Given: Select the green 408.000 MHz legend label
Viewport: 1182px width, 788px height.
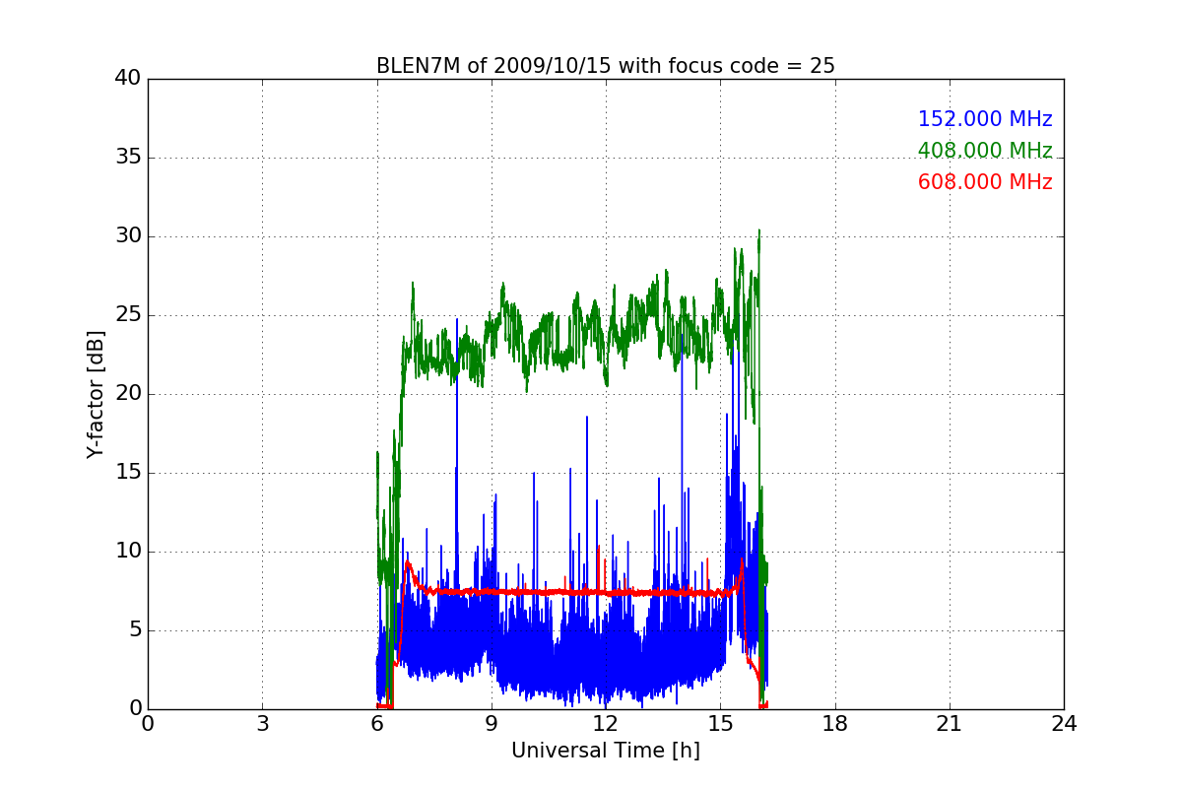Looking at the screenshot, I should pos(985,151).
